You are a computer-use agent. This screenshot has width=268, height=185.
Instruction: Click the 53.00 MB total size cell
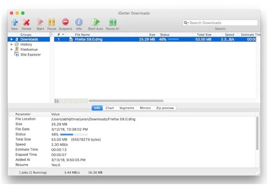[x=203, y=39]
